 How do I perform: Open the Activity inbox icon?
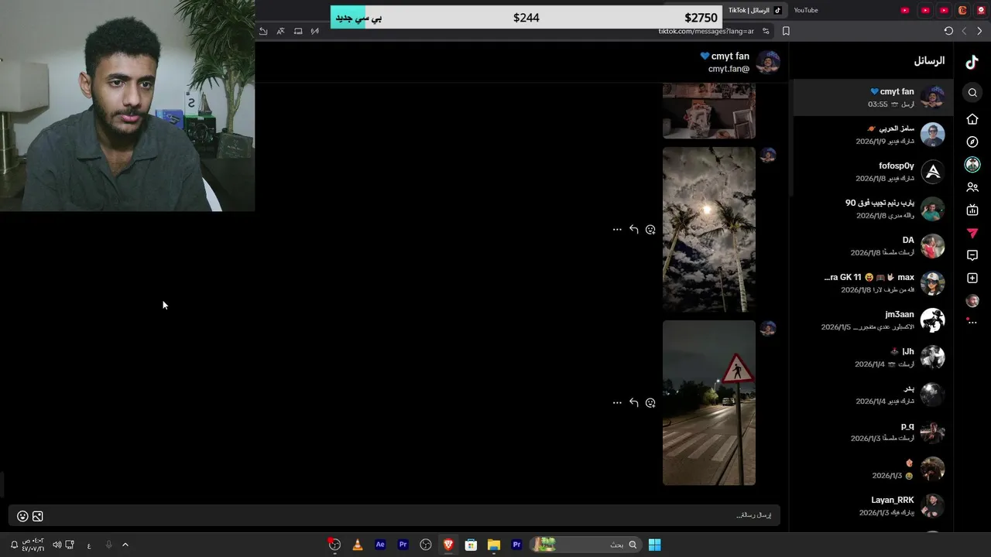[x=972, y=255]
